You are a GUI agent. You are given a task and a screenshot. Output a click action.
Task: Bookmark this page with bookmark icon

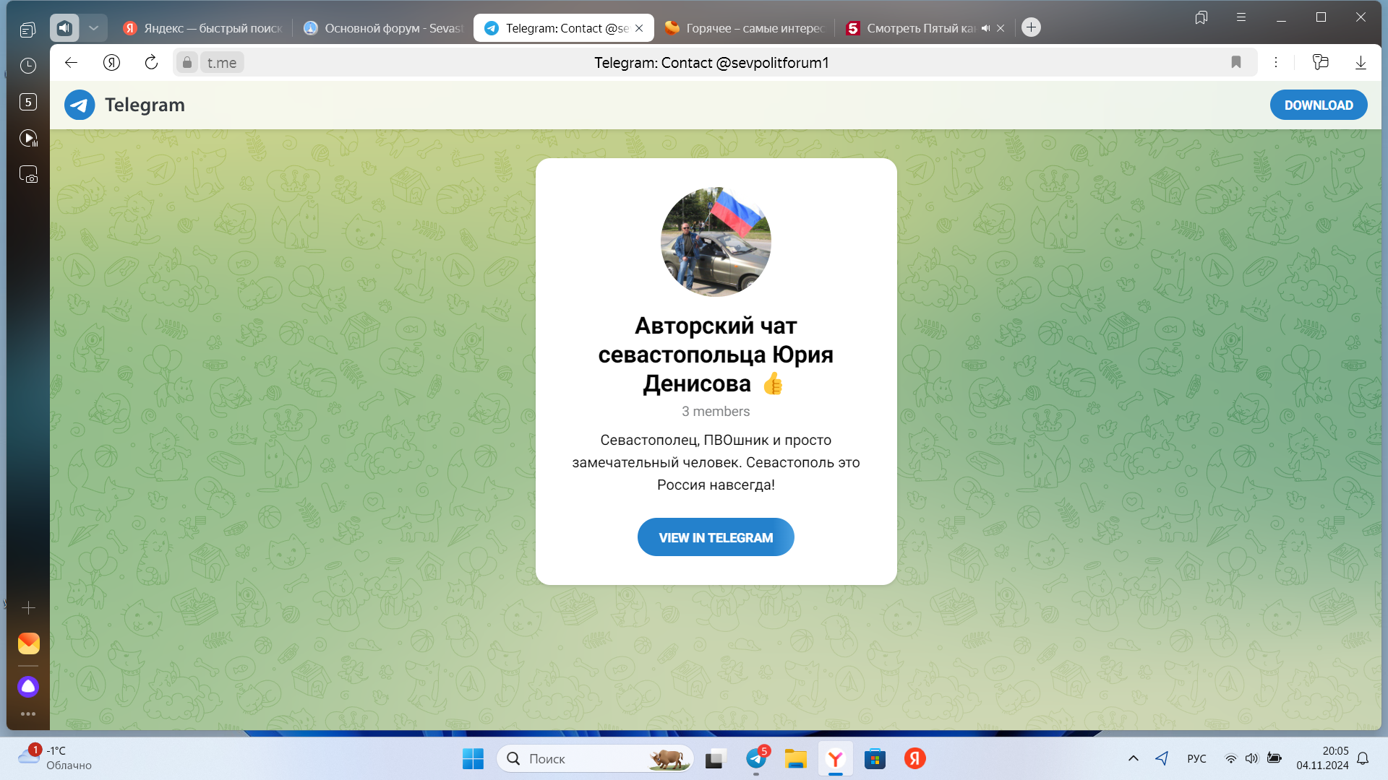[x=1236, y=63]
